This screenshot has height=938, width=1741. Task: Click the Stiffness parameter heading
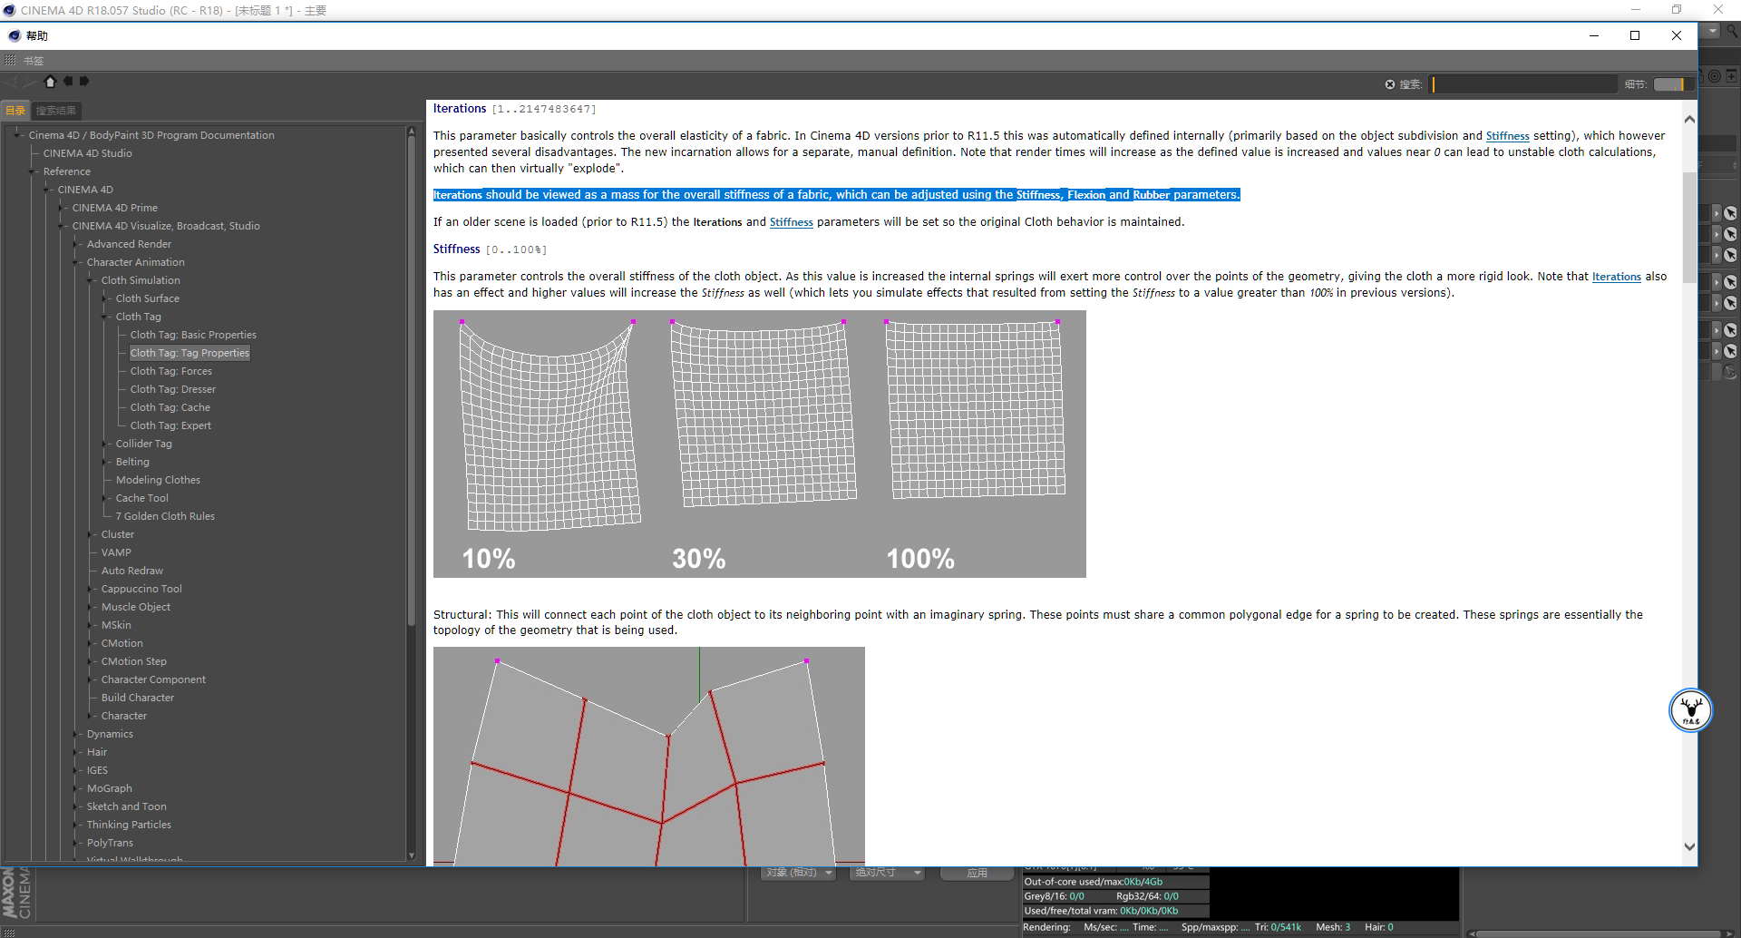click(x=456, y=249)
